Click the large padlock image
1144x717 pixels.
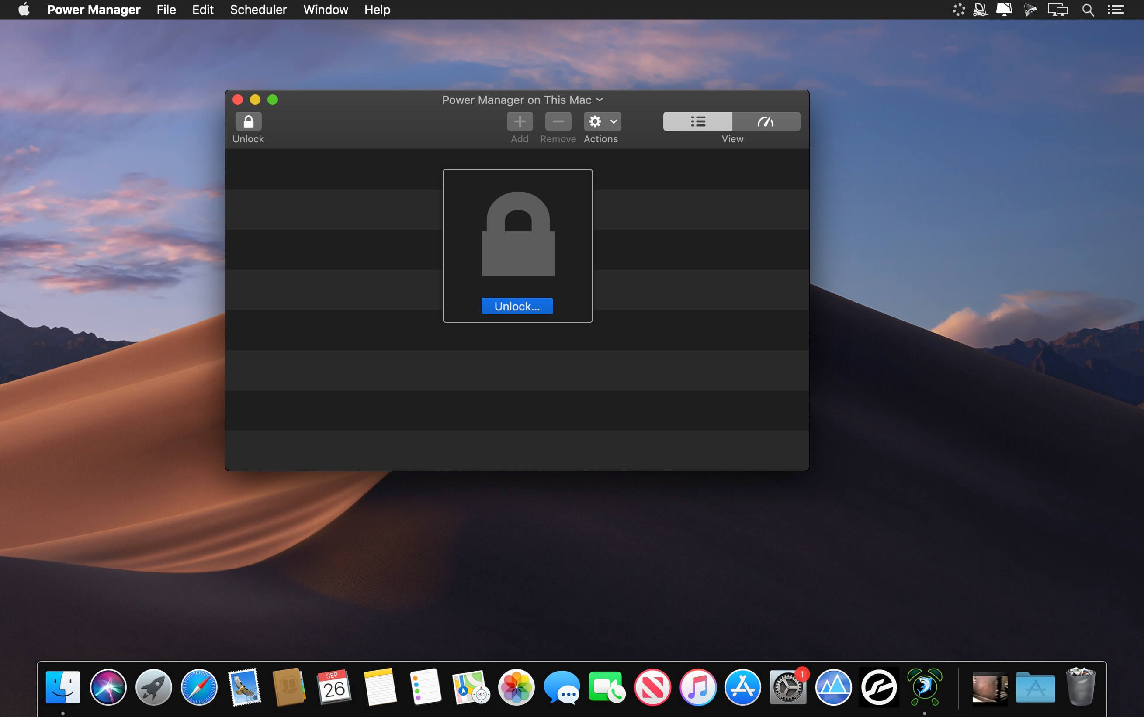click(x=518, y=234)
